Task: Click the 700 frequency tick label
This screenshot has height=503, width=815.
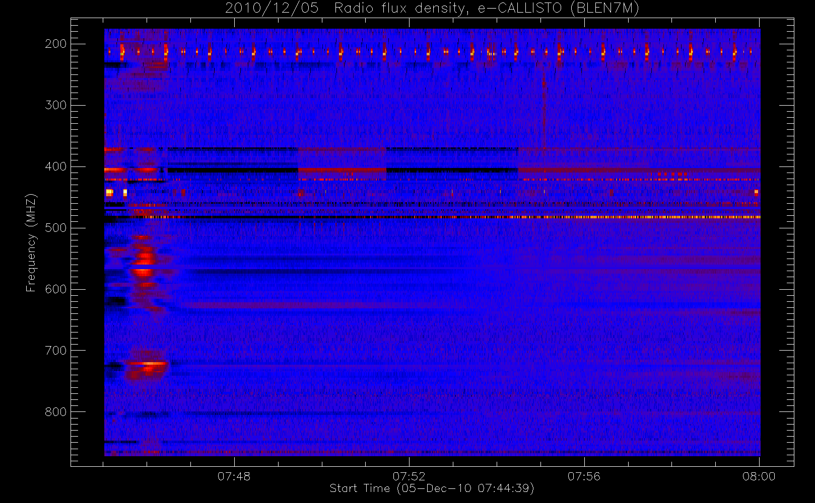Action: tap(55, 351)
